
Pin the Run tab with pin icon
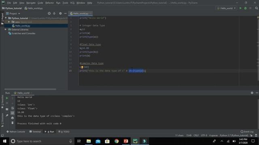pos(7,116)
